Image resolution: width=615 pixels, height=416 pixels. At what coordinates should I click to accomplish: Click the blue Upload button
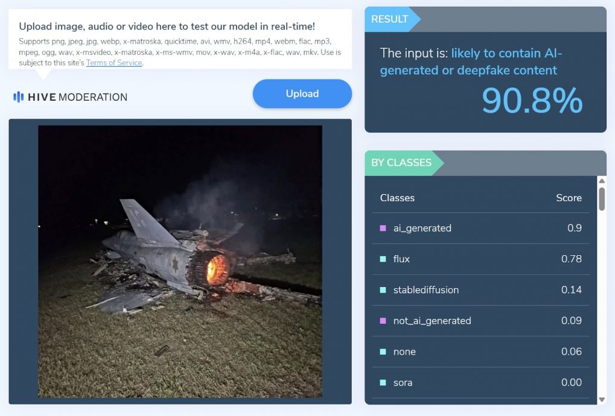[302, 93]
